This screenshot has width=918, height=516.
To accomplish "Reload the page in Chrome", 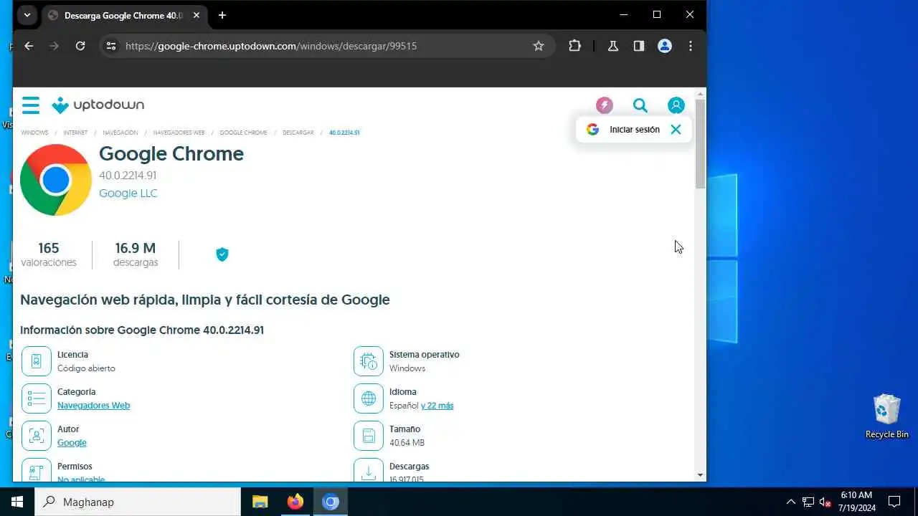I will (80, 46).
